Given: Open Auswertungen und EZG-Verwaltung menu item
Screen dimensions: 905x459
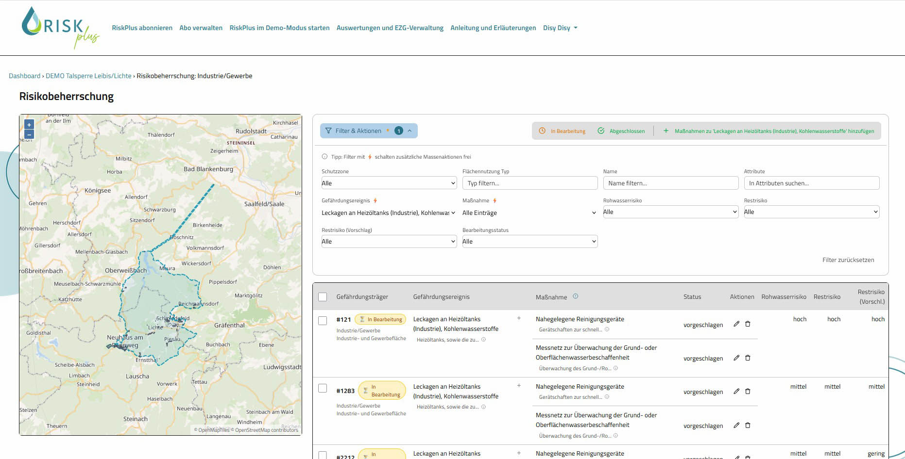Looking at the screenshot, I should pos(390,28).
